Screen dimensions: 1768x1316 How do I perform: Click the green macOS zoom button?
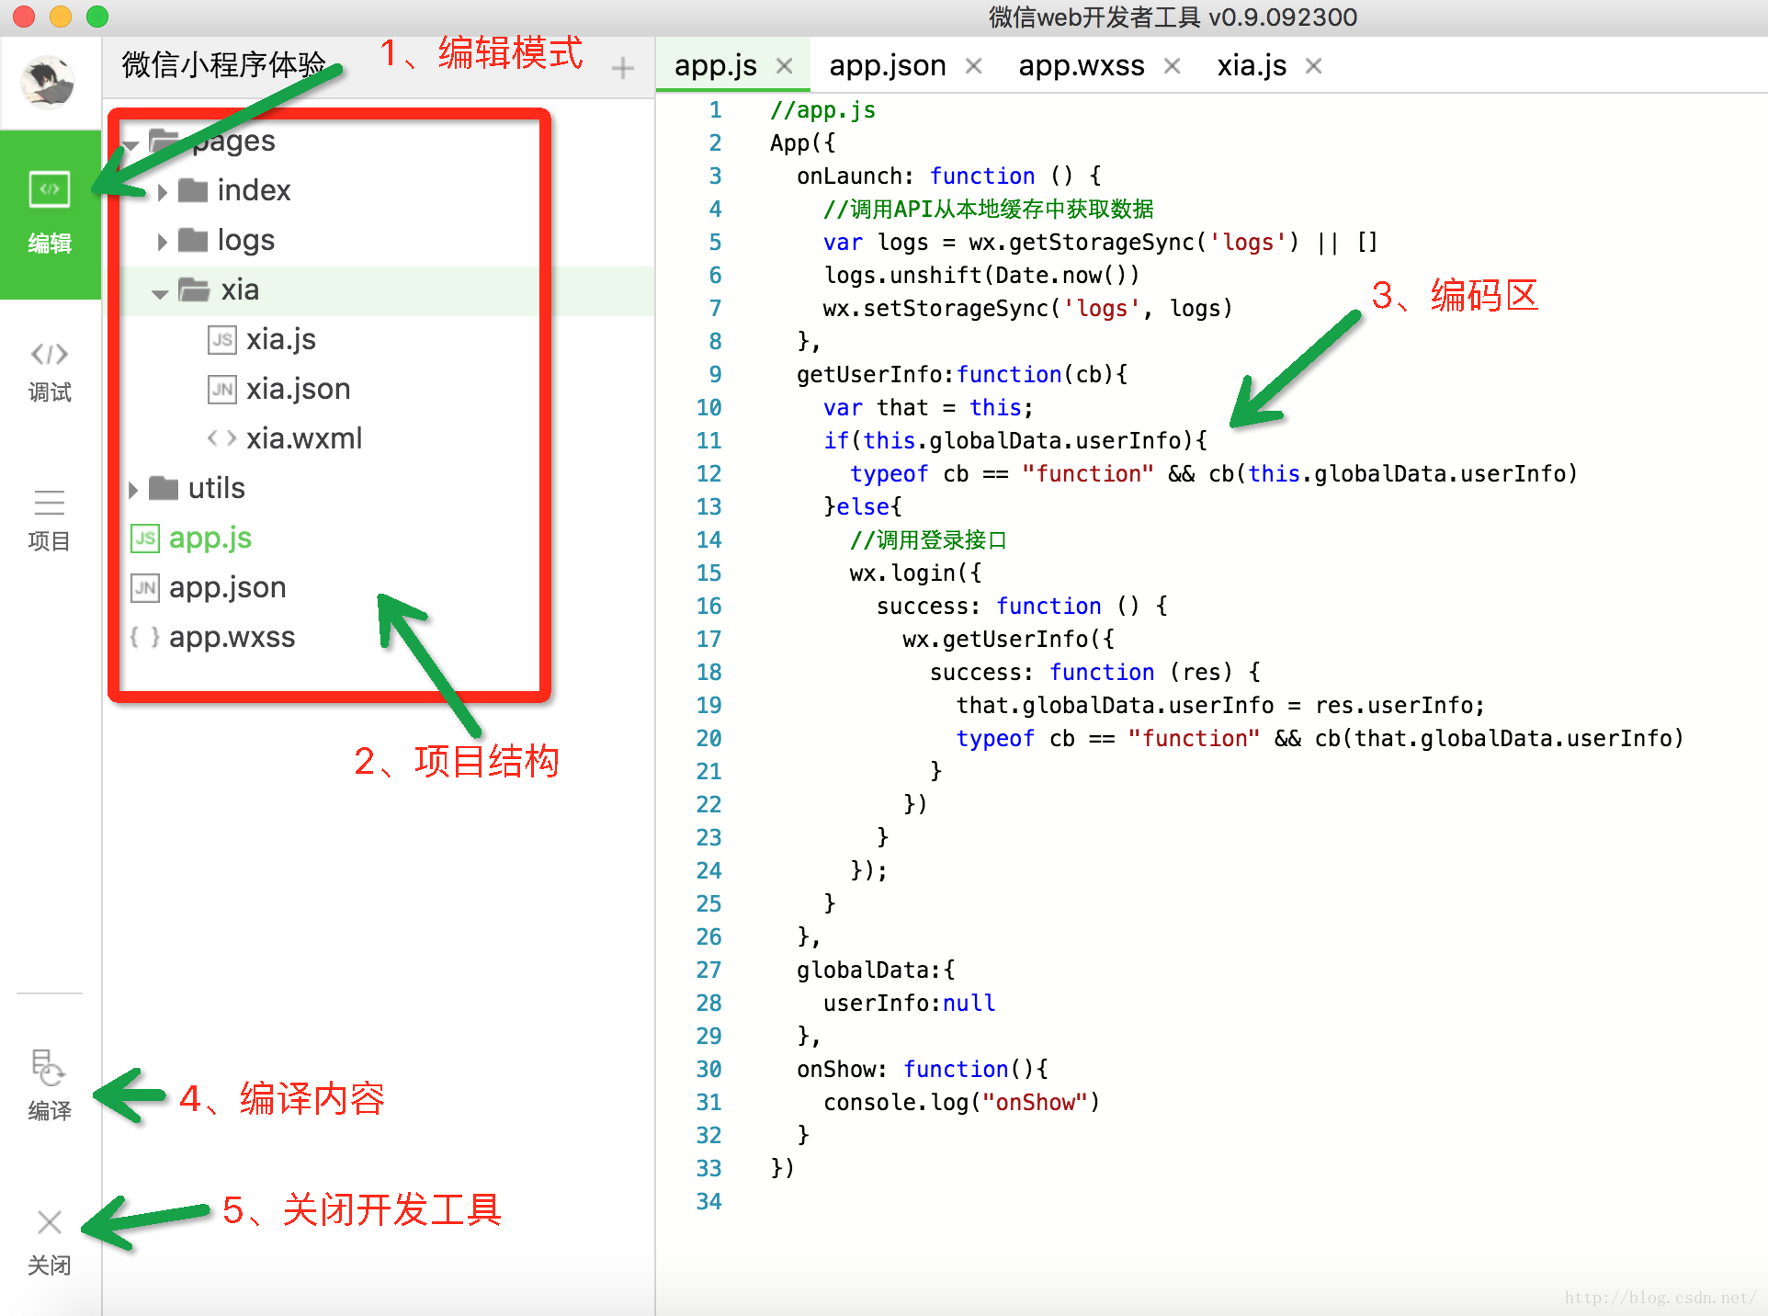click(x=96, y=16)
